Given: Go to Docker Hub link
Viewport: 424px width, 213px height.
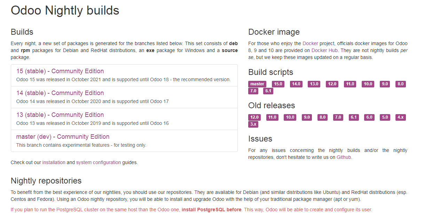Looking at the screenshot, I should pyautogui.click(x=324, y=50).
